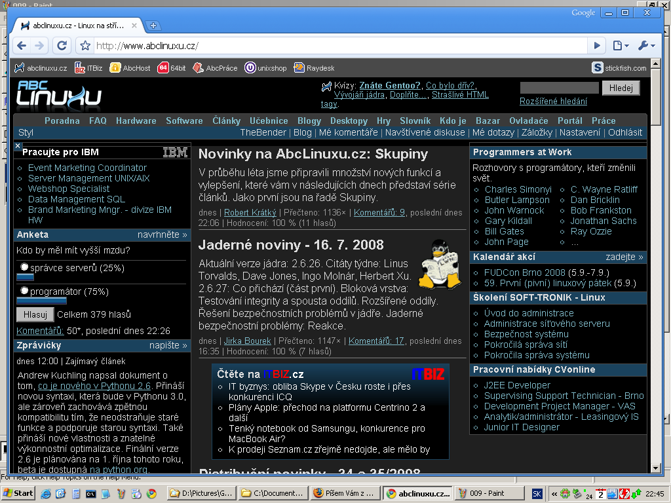Click the browser forward arrow

click(x=39, y=45)
